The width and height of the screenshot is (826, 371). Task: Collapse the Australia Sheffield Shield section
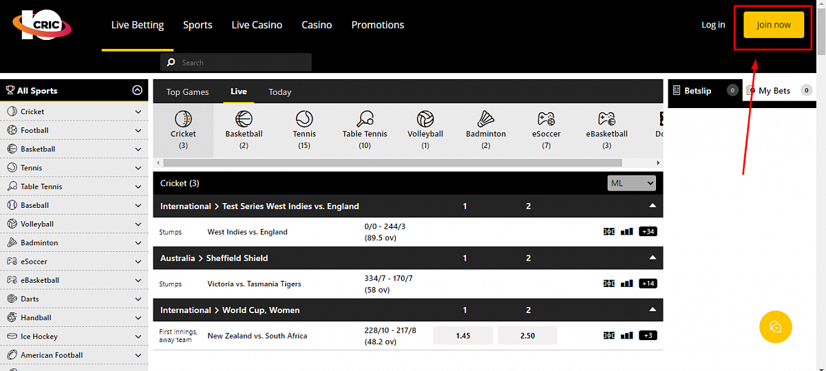653,258
